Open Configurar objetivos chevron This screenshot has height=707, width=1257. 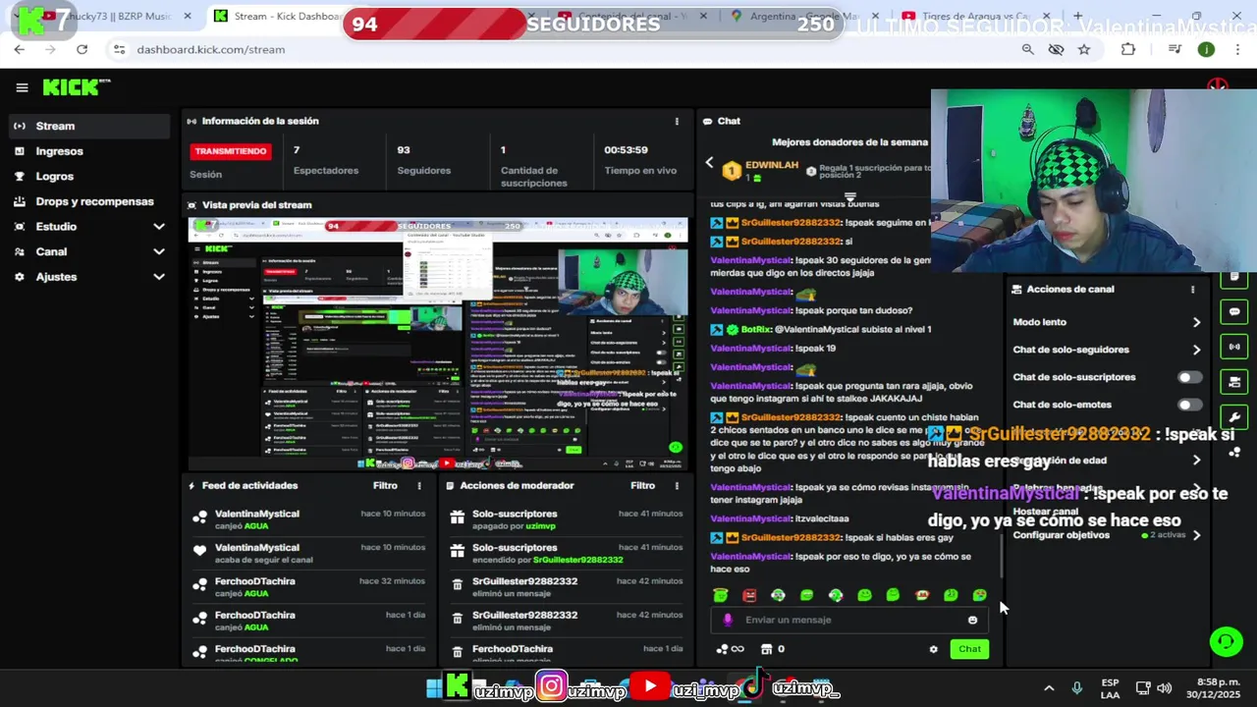(x=1196, y=535)
